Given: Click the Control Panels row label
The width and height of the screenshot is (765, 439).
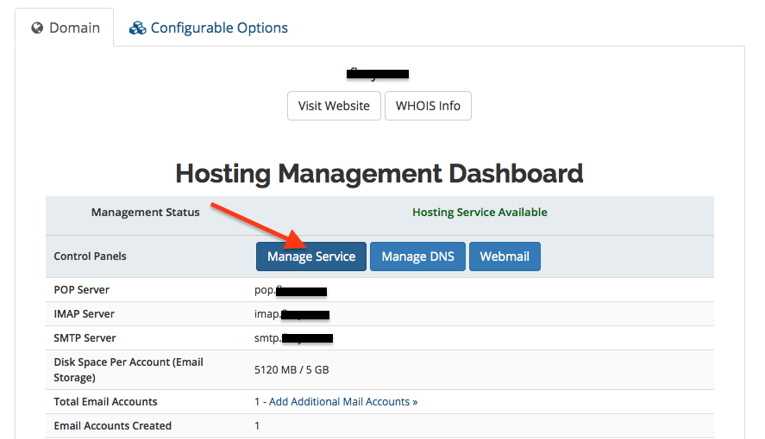Looking at the screenshot, I should click(90, 257).
